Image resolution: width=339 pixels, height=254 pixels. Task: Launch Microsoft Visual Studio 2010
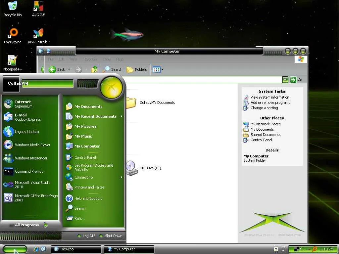pyautogui.click(x=30, y=185)
